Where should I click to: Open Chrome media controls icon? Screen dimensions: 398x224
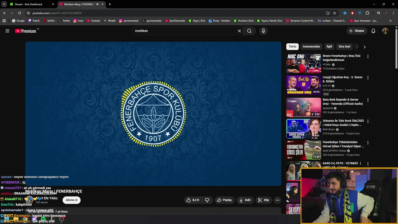click(x=378, y=13)
